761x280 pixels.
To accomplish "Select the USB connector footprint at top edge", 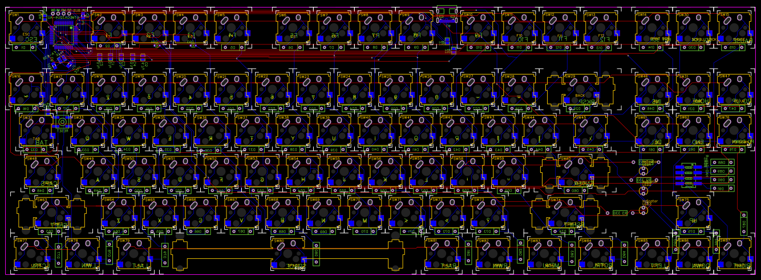I will 446,15.
